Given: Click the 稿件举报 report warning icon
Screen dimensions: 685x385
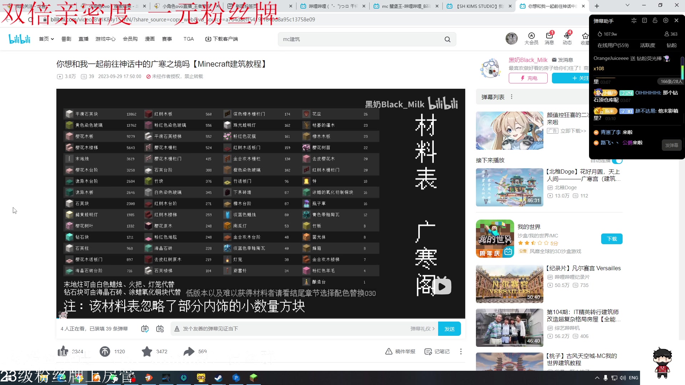Looking at the screenshot, I should tap(389, 351).
